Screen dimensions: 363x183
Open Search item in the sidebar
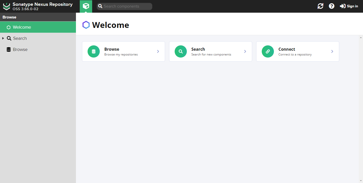coord(20,38)
